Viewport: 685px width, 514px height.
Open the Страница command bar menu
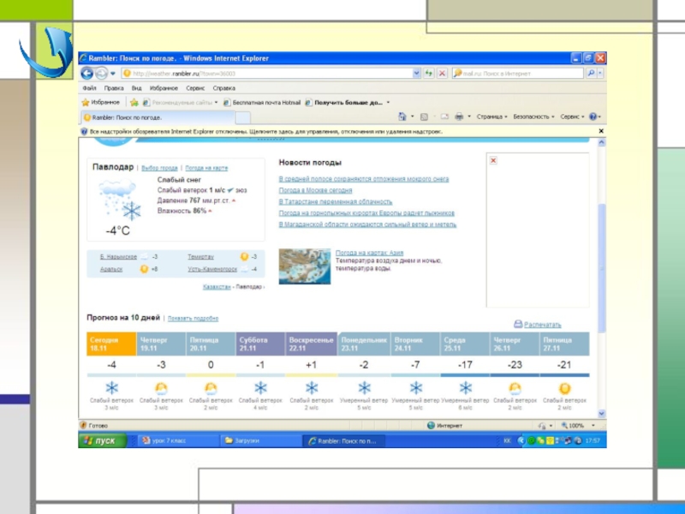pyautogui.click(x=491, y=117)
